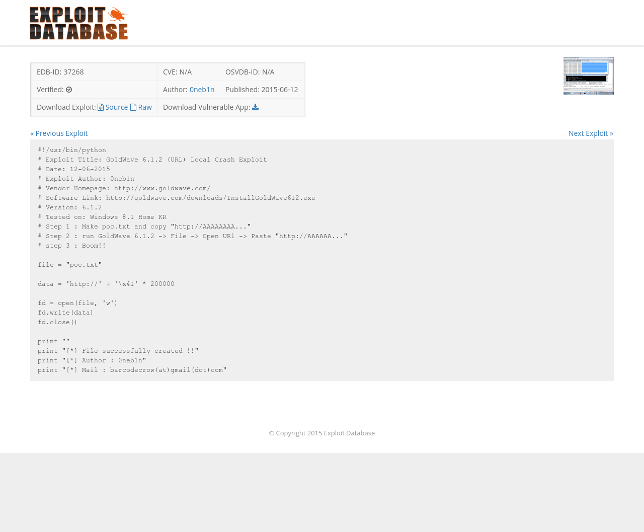The image size is (644, 532).
Task: Open author 0neb1n profile link
Action: 202,90
